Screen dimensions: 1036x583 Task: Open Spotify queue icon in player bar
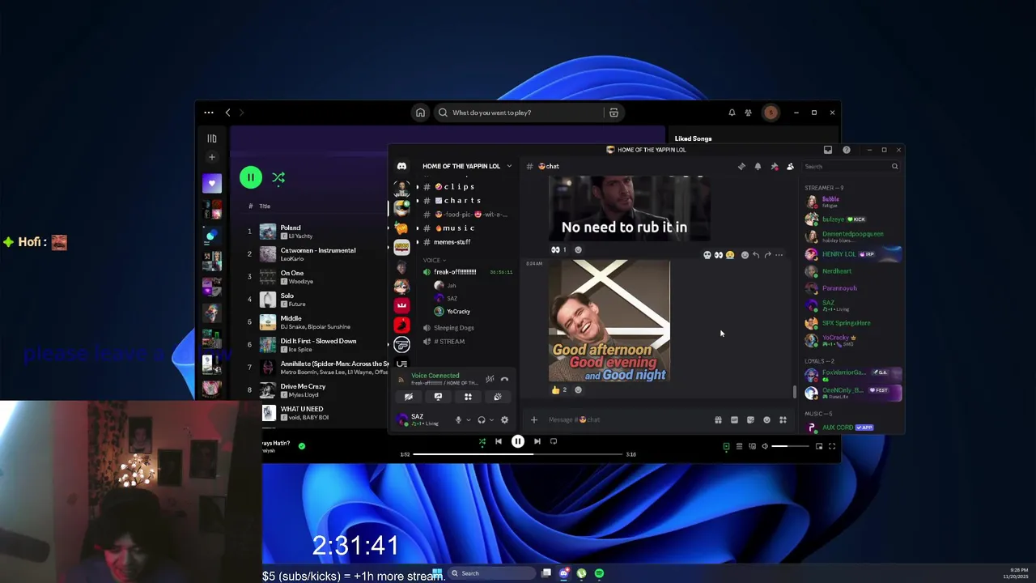coord(739,446)
